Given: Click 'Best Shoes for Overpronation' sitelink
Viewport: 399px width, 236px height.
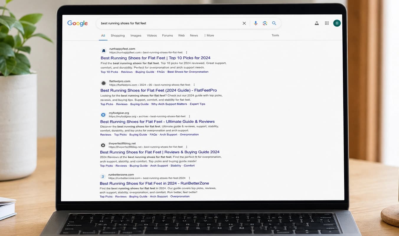Looking at the screenshot, I should [188, 72].
